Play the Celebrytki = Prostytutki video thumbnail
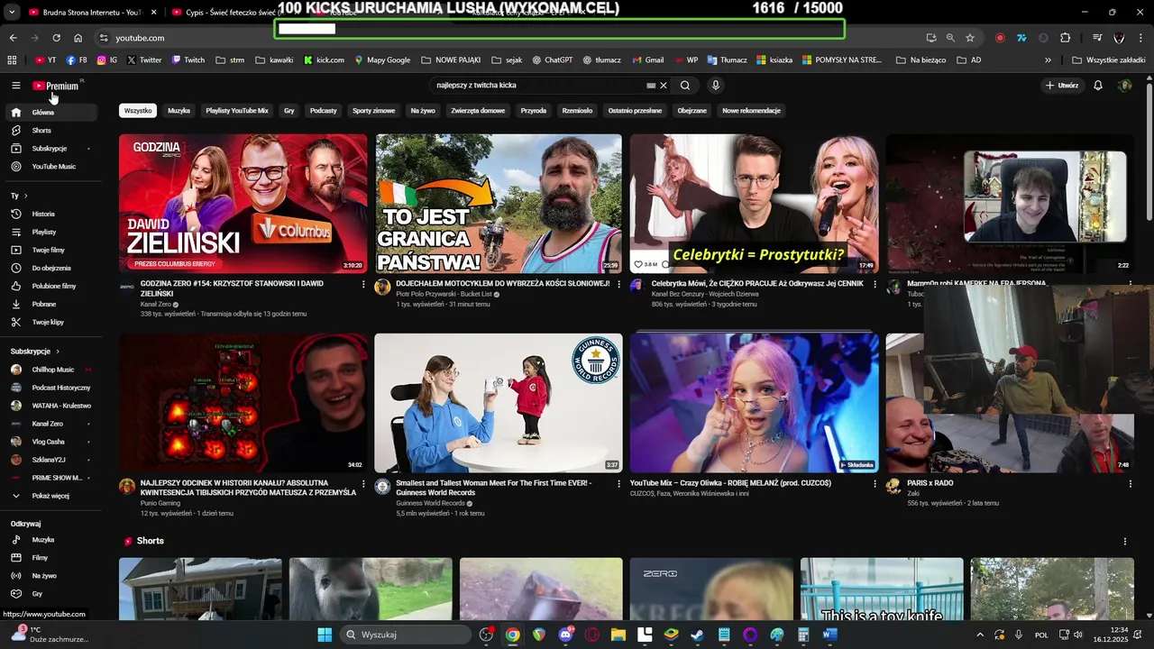The width and height of the screenshot is (1154, 649). tap(754, 204)
